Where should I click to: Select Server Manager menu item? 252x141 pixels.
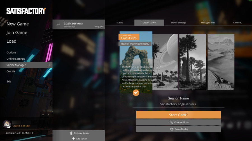tap(26, 65)
